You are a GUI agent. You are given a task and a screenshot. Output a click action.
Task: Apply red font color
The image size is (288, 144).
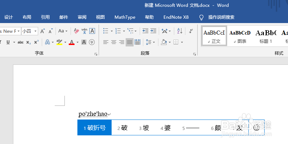tap(72, 42)
